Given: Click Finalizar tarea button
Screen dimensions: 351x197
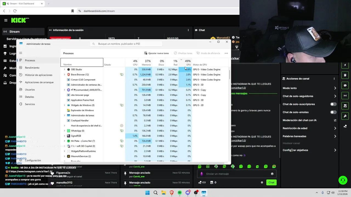Looking at the screenshot, I should coord(183,53).
